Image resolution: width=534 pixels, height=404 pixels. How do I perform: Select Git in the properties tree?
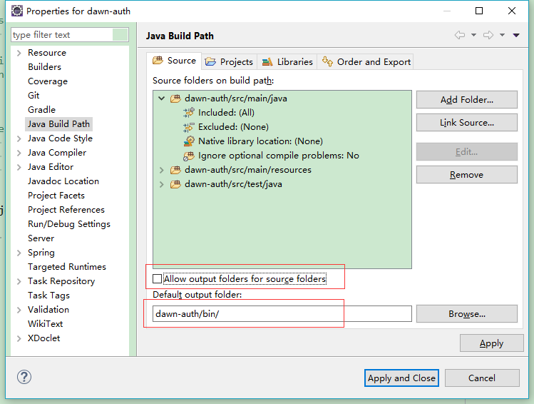(x=34, y=96)
